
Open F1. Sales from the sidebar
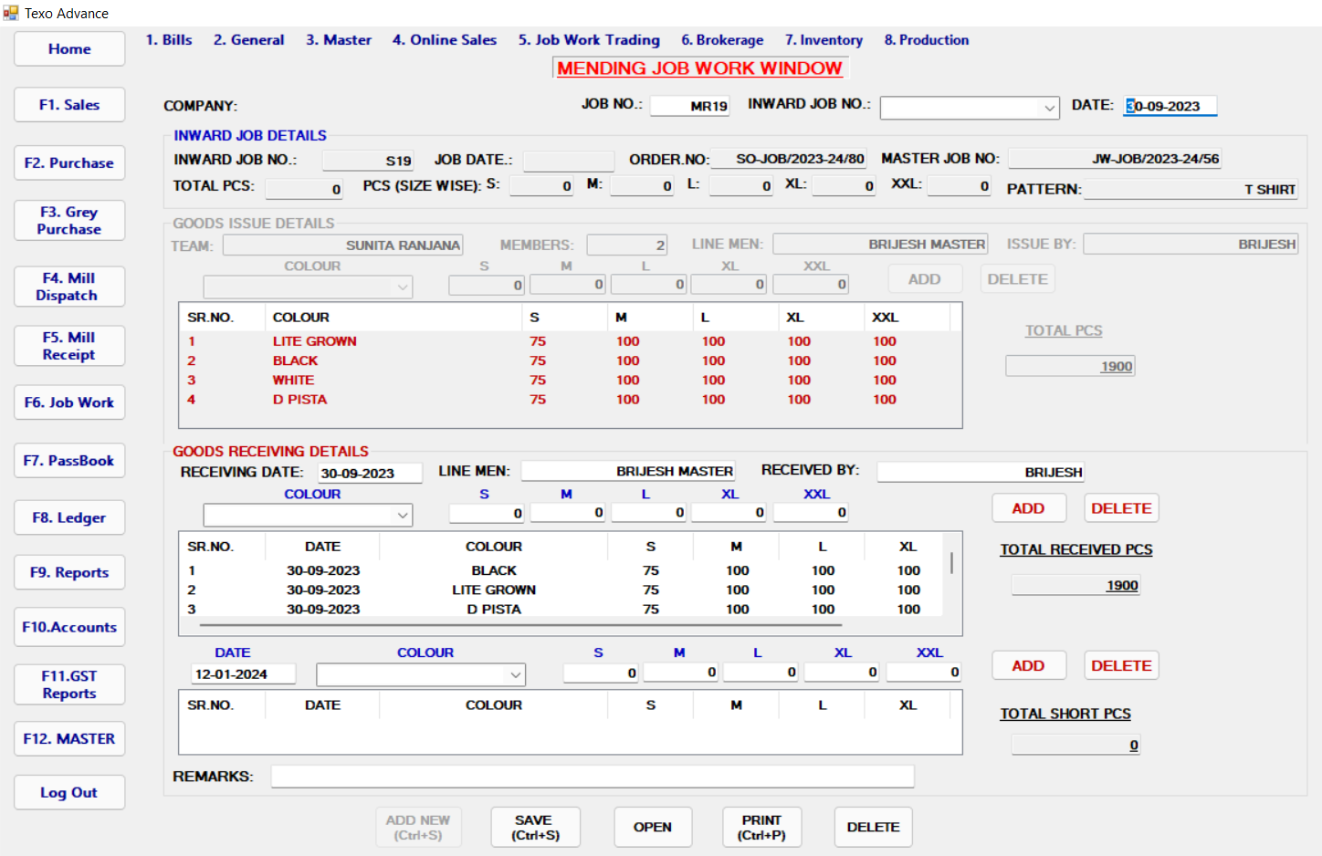coord(69,105)
